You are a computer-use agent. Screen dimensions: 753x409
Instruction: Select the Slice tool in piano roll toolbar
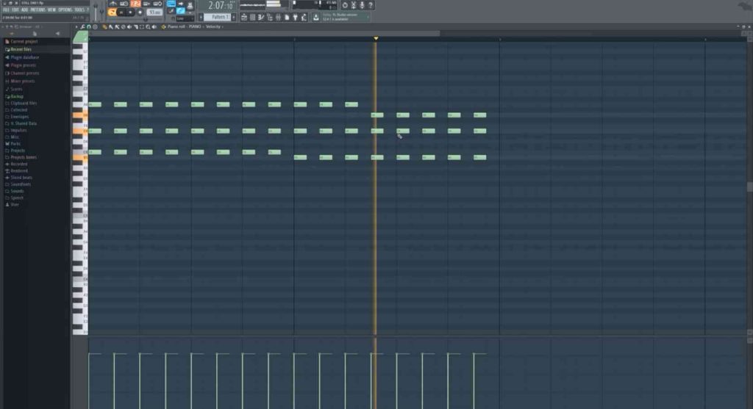(x=136, y=26)
